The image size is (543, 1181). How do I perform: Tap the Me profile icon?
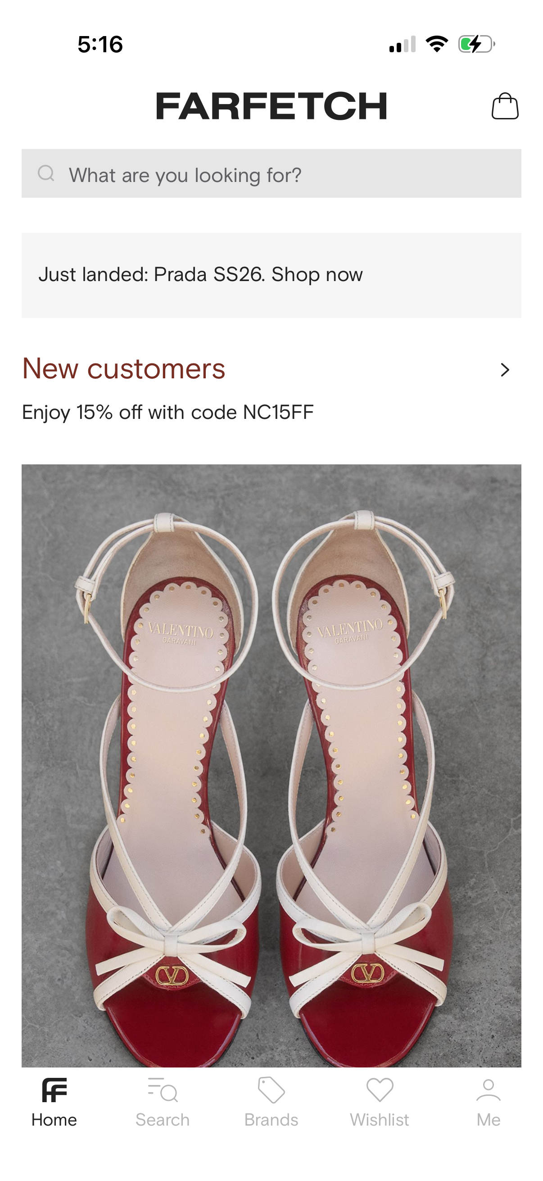(x=489, y=1090)
